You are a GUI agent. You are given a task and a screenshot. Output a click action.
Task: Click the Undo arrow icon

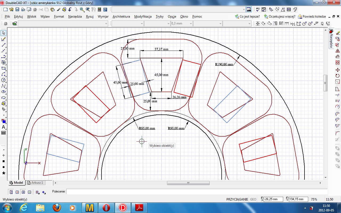click(x=70, y=10)
